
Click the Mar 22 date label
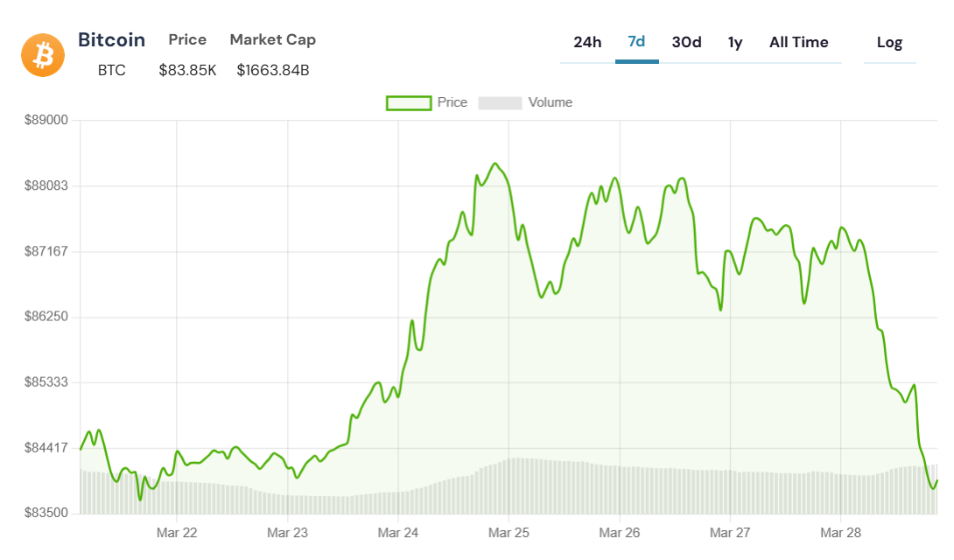pyautogui.click(x=177, y=533)
